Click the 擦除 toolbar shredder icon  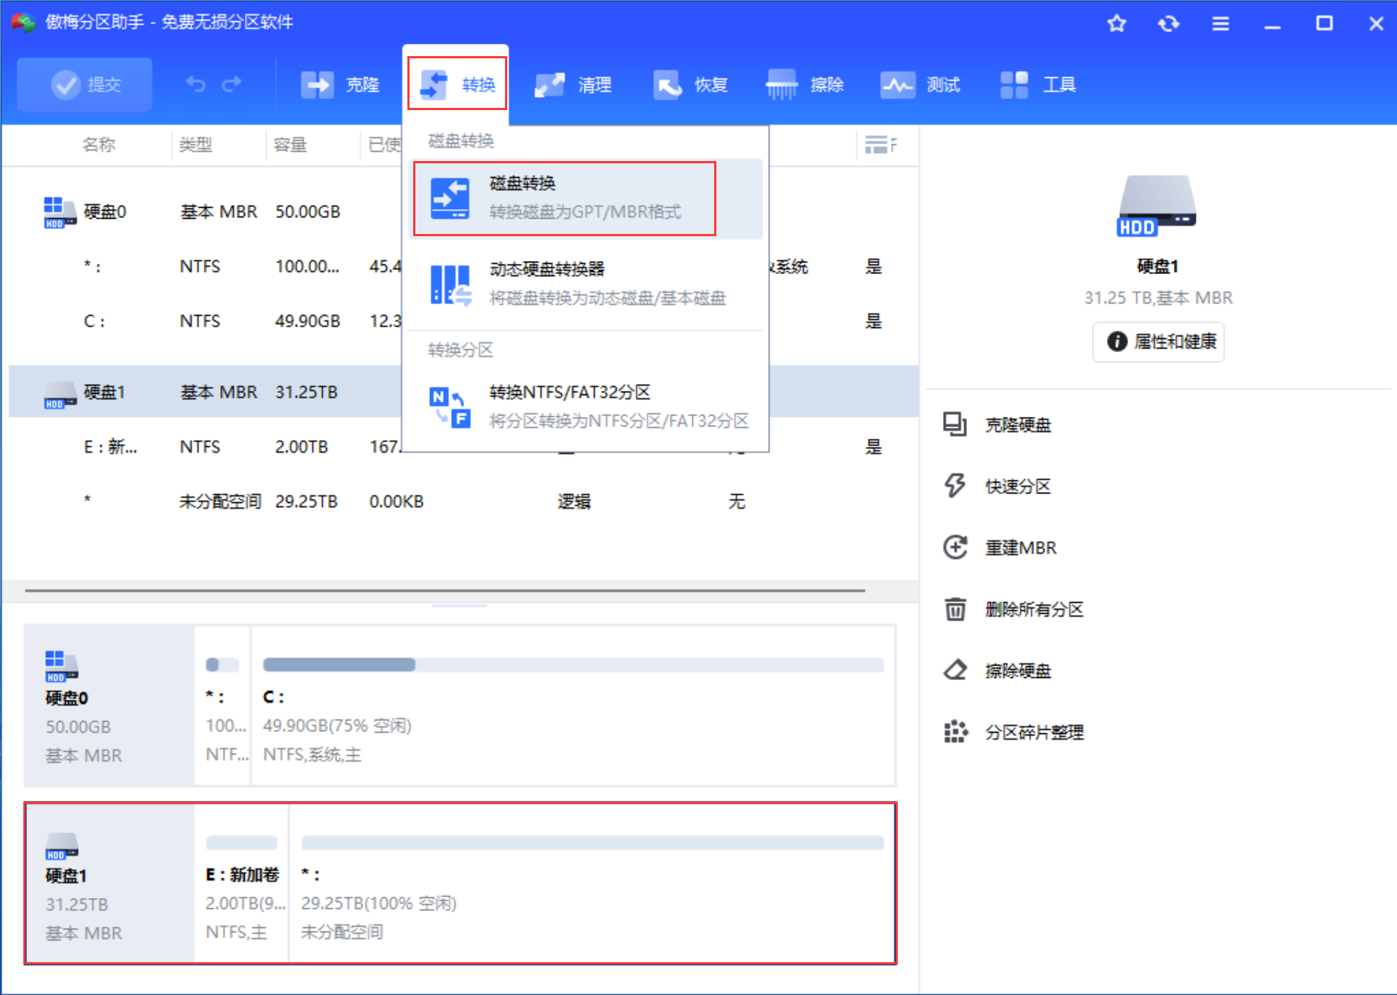click(x=781, y=85)
